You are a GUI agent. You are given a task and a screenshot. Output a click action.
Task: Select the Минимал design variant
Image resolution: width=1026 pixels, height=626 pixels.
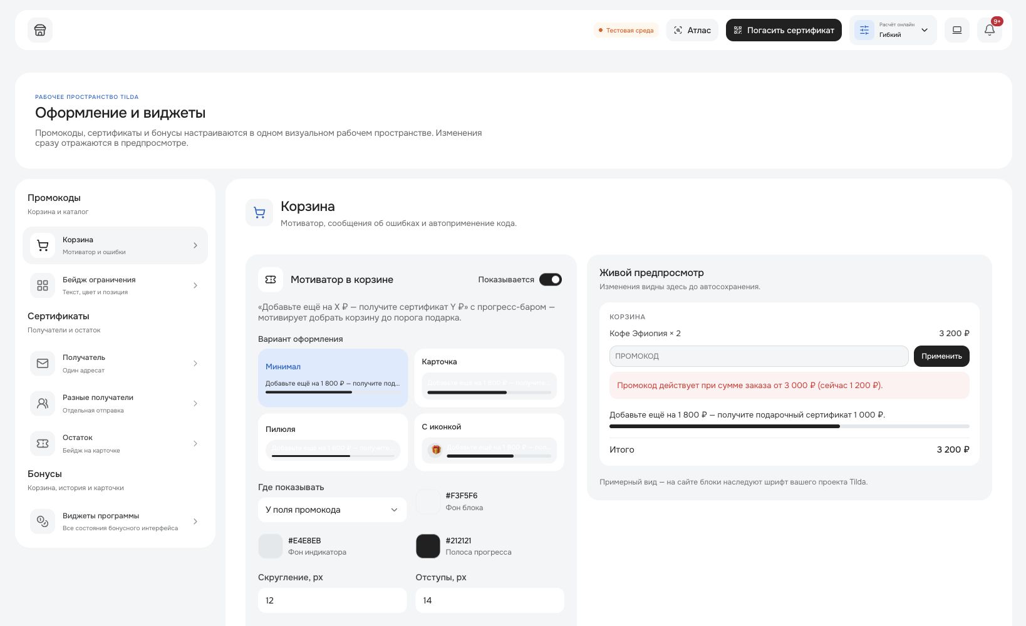pyautogui.click(x=333, y=378)
